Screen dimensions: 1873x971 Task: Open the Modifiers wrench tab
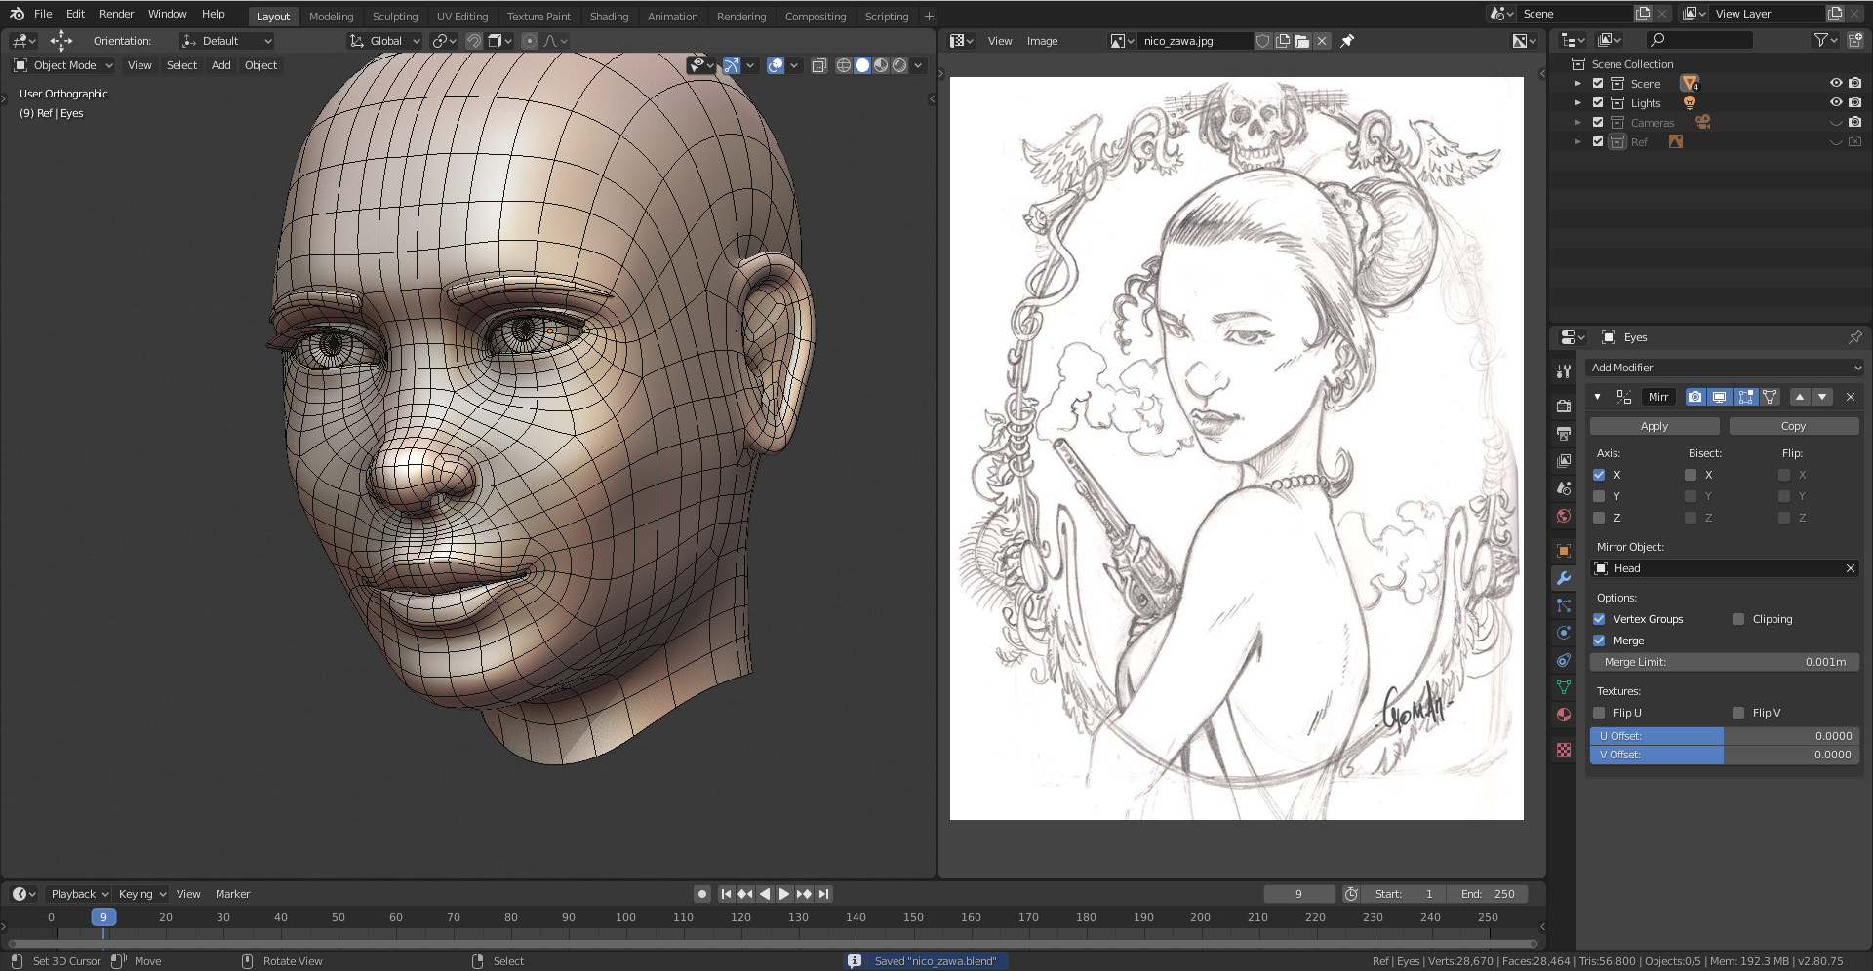(x=1564, y=578)
